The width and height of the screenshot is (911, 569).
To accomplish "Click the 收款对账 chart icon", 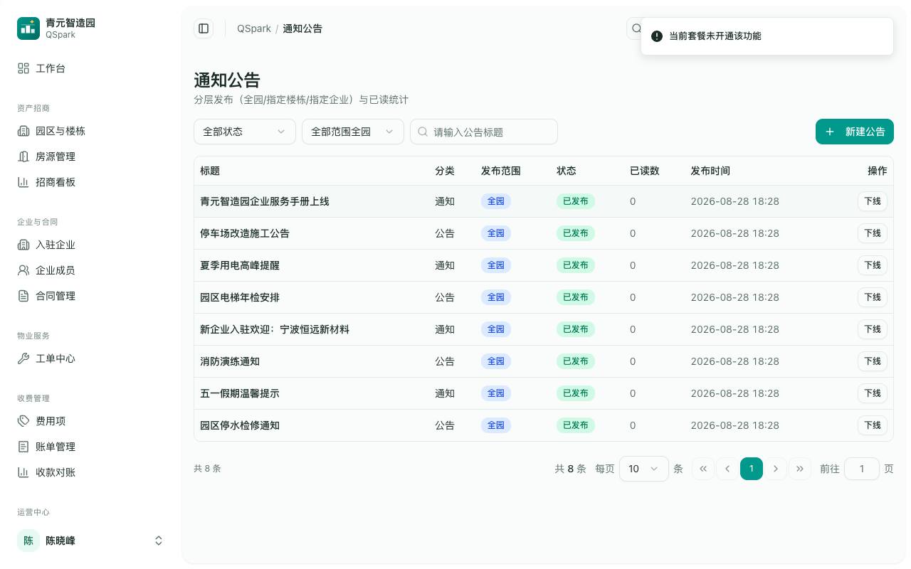I will 23,472.
